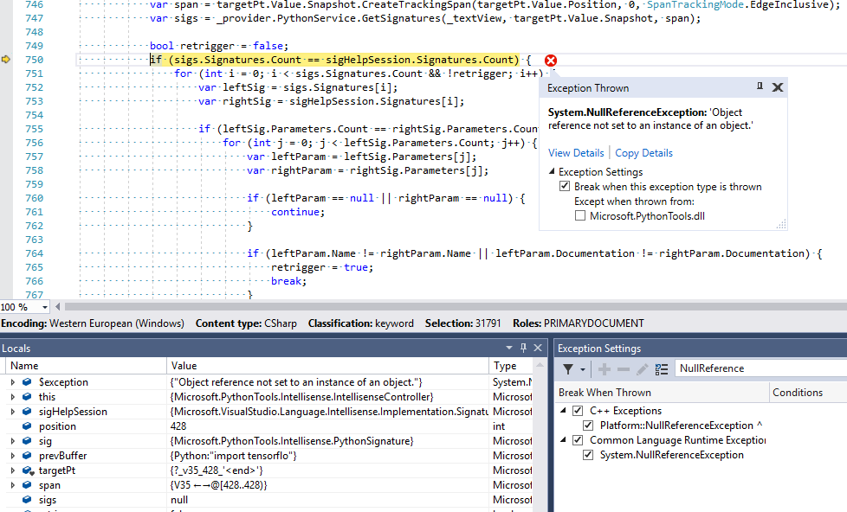This screenshot has width=847, height=512.
Task: Click the Copy Details link
Action: coord(643,152)
